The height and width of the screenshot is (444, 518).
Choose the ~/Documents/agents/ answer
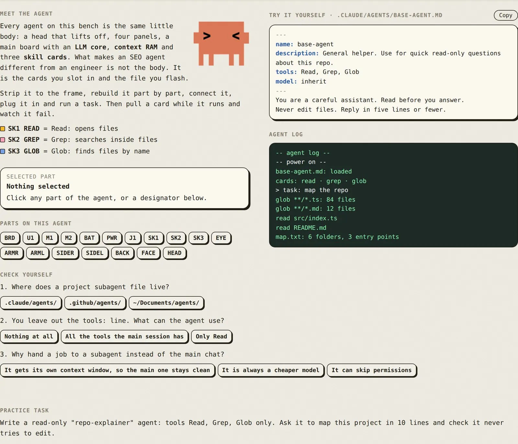166,303
